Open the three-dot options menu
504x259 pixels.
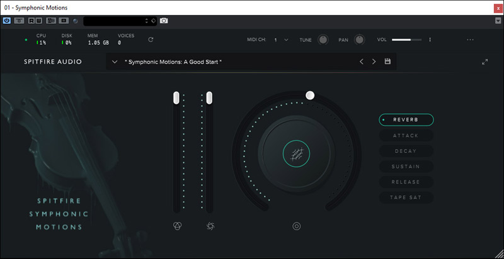[x=470, y=40]
